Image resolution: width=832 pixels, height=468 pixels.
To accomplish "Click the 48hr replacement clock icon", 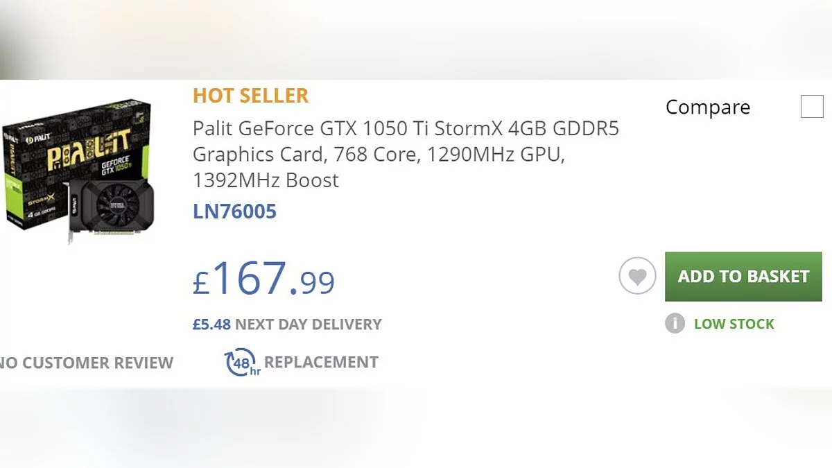I will tap(240, 363).
